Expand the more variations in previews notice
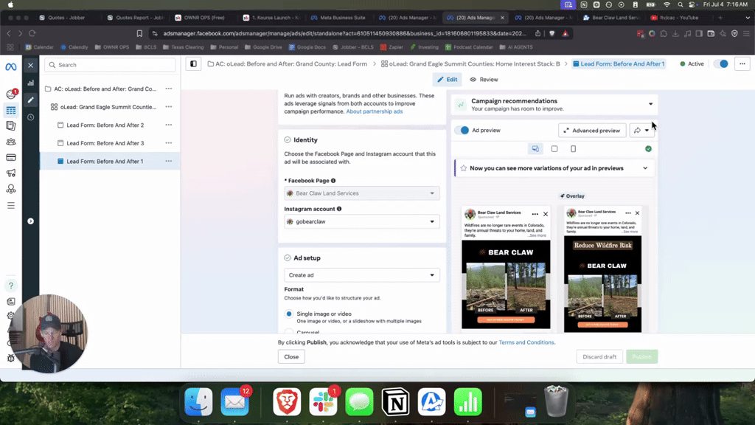This screenshot has height=425, width=755. (x=645, y=168)
